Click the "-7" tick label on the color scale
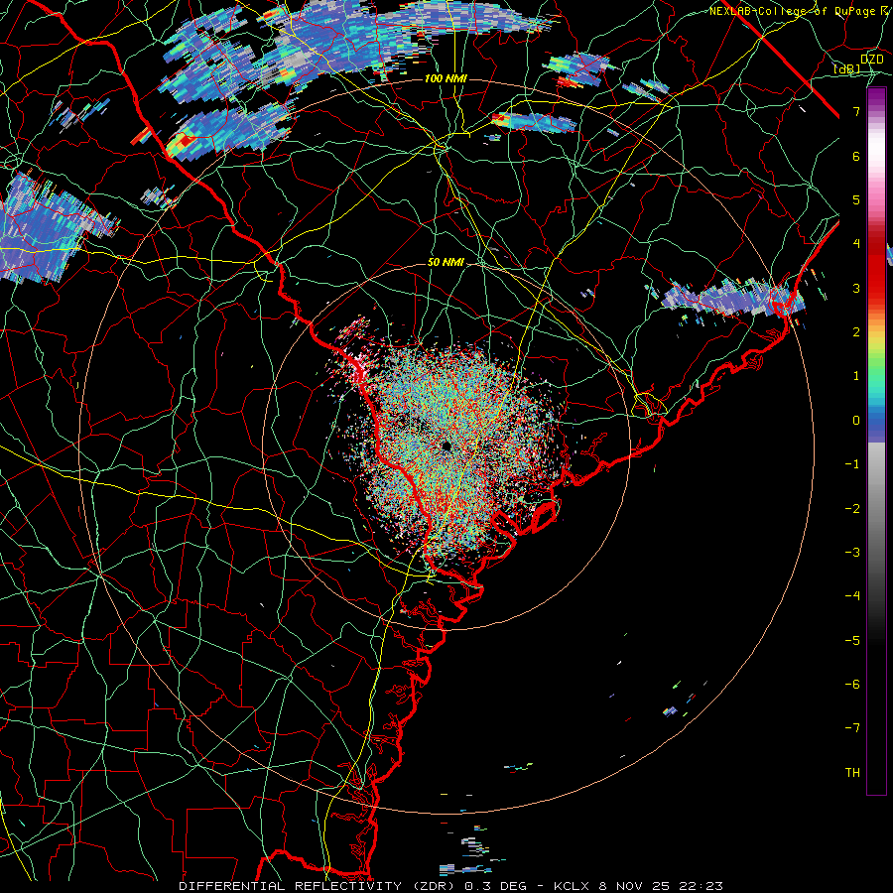This screenshot has width=893, height=893. [x=852, y=728]
